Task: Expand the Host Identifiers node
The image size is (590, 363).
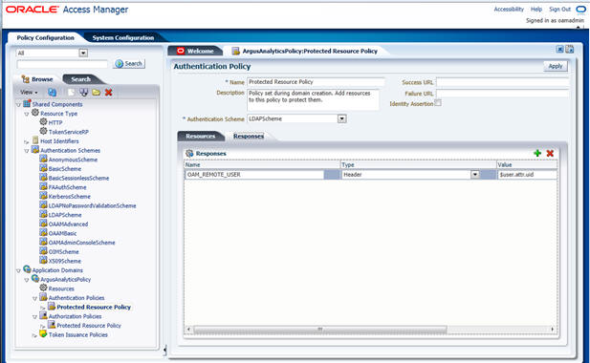Action: coord(27,142)
